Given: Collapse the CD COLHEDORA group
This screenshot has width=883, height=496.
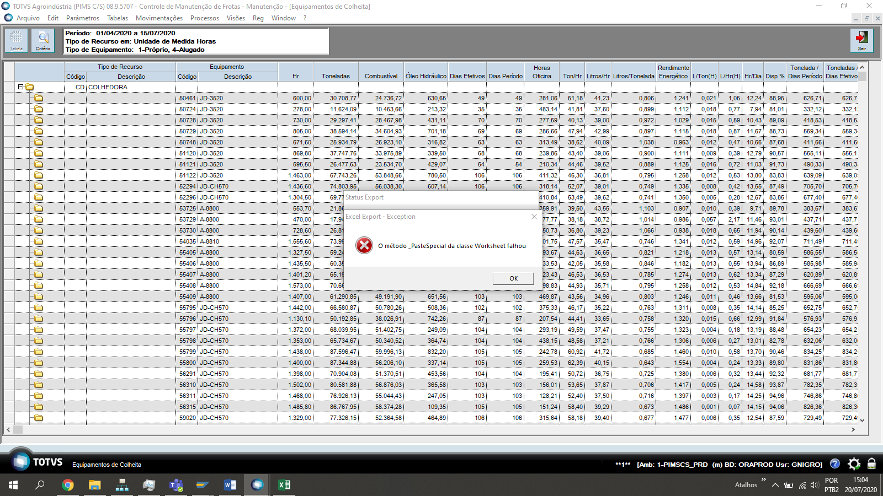Looking at the screenshot, I should 20,87.
